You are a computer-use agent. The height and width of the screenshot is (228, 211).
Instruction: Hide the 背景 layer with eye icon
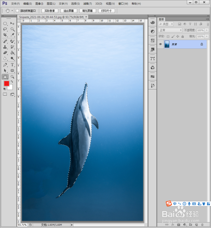160,44
